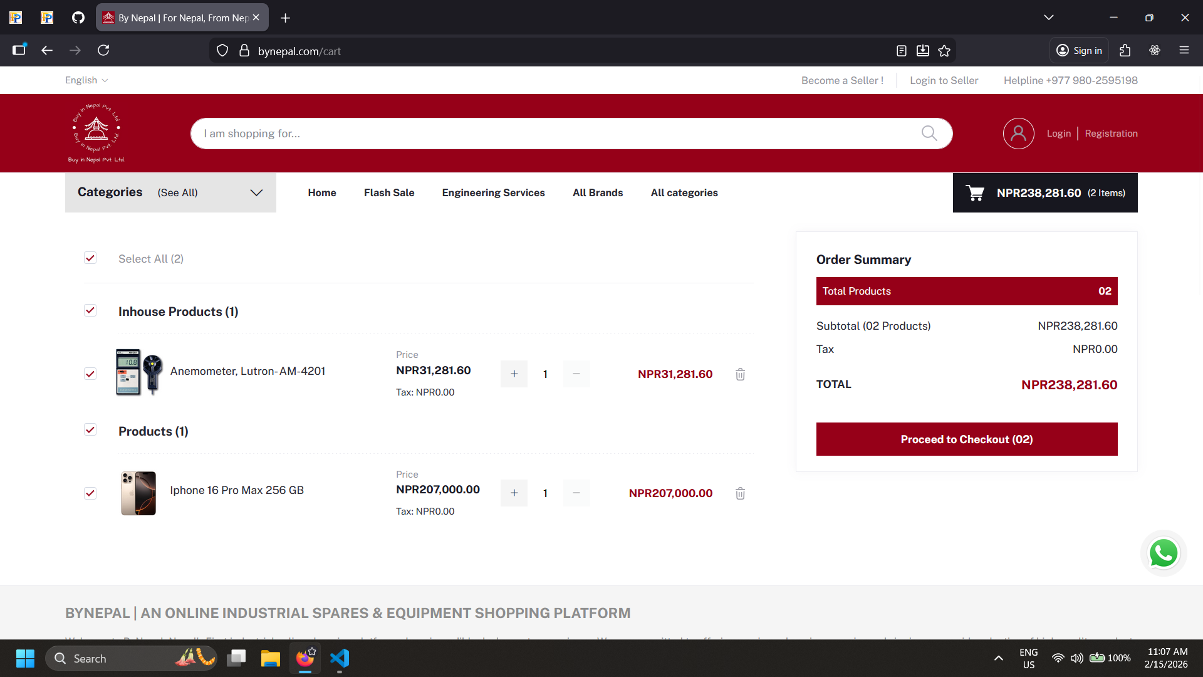
Task: Open WhatsApp chat floating icon
Action: click(1164, 554)
